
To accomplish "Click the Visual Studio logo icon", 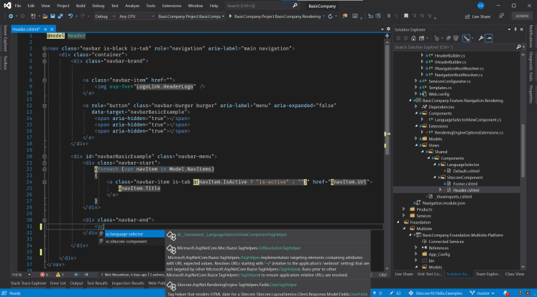I will pos(6,5).
